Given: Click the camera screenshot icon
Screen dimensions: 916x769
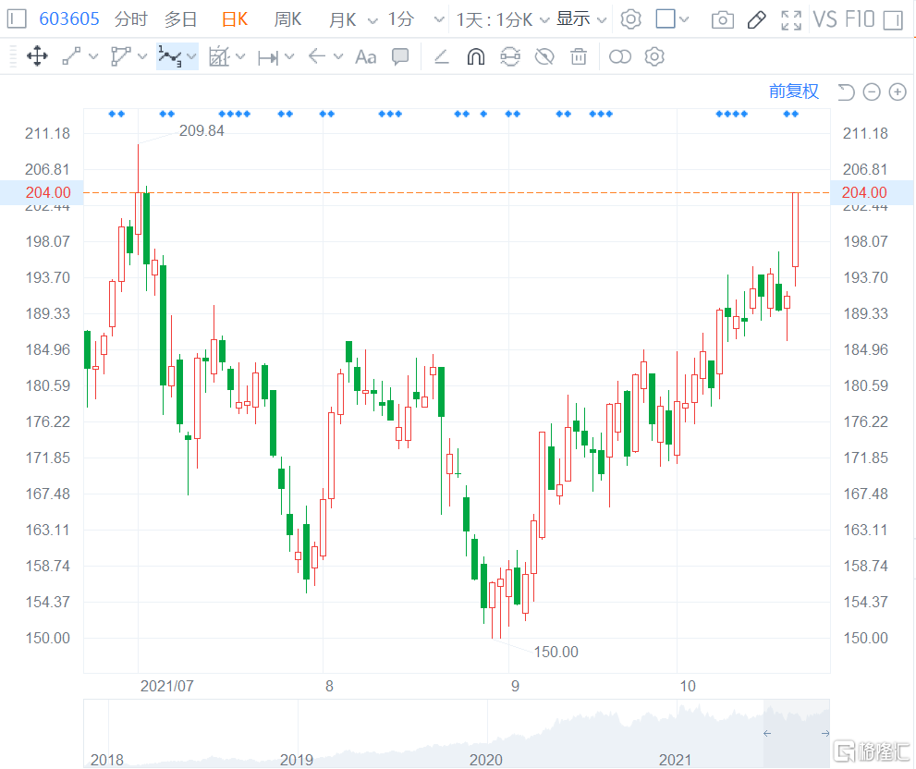Looking at the screenshot, I should click(723, 19).
